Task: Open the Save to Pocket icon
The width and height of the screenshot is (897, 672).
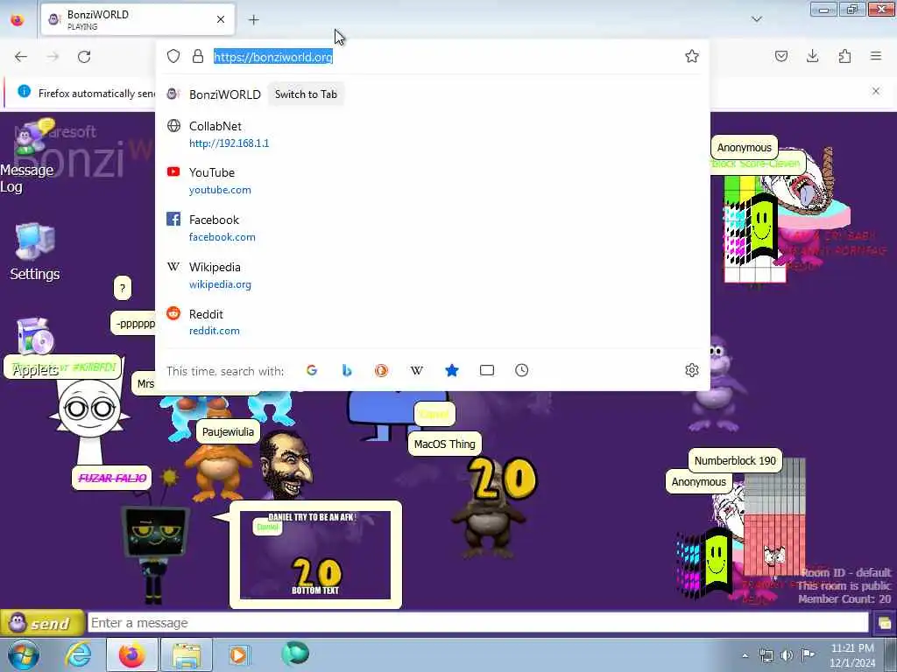Action: [x=780, y=56]
